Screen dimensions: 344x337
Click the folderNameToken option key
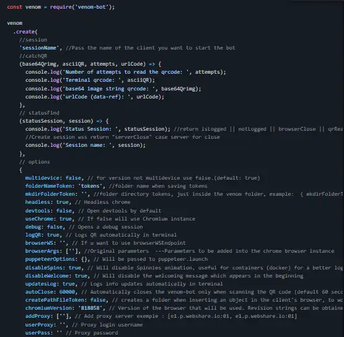[48, 186]
